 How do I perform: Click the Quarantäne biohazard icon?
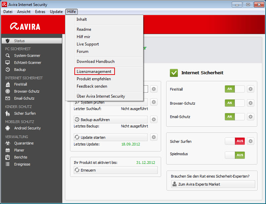[8, 143]
